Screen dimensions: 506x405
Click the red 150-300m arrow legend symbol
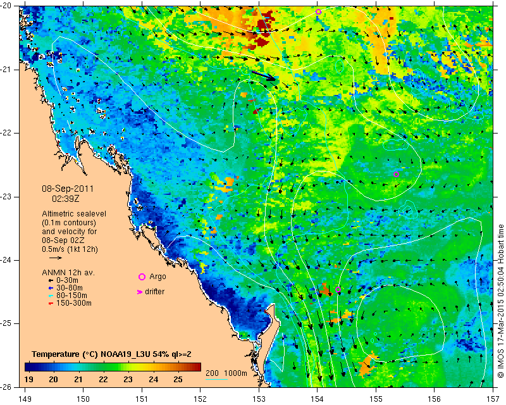(x=51, y=303)
